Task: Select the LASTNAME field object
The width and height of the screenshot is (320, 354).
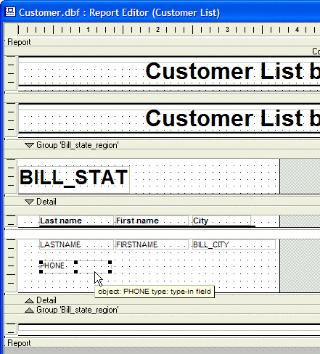Action: pos(76,244)
